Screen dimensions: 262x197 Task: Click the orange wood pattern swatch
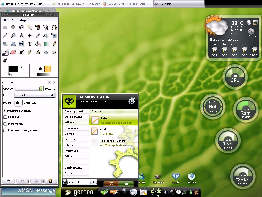tap(47, 69)
